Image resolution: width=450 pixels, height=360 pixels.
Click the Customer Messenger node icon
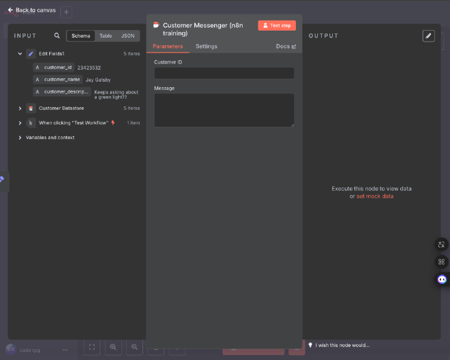[x=156, y=25]
